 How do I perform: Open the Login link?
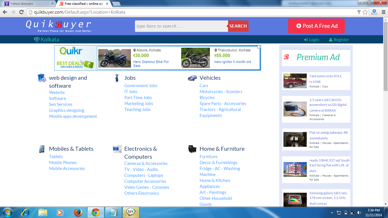point(311,40)
